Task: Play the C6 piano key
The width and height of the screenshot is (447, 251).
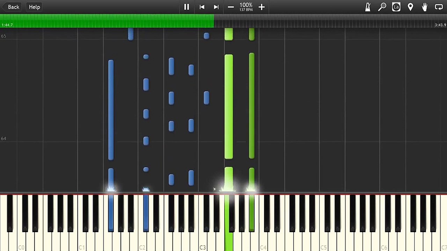Action: pyautogui.click(x=384, y=241)
